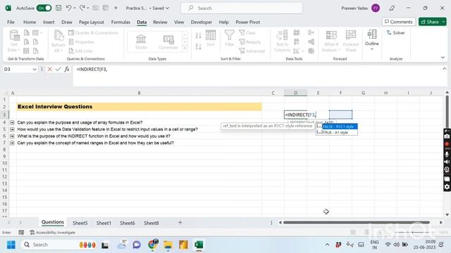
Task: Cancel formula entry with the X icon
Action: [49, 69]
